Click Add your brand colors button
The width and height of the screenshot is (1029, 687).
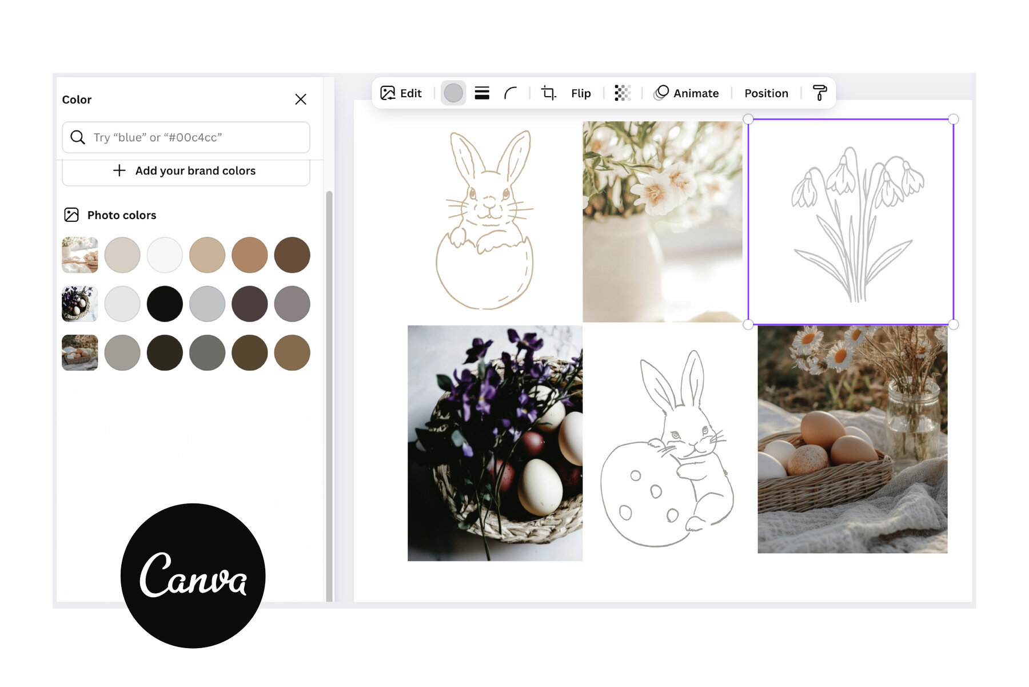(186, 171)
